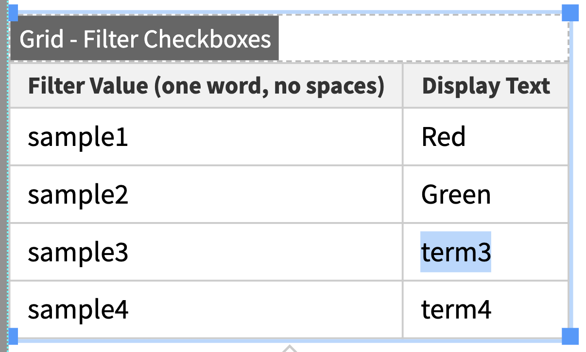Click the top-left blue resize handle
This screenshot has width=586, height=352.
pos(13,13)
